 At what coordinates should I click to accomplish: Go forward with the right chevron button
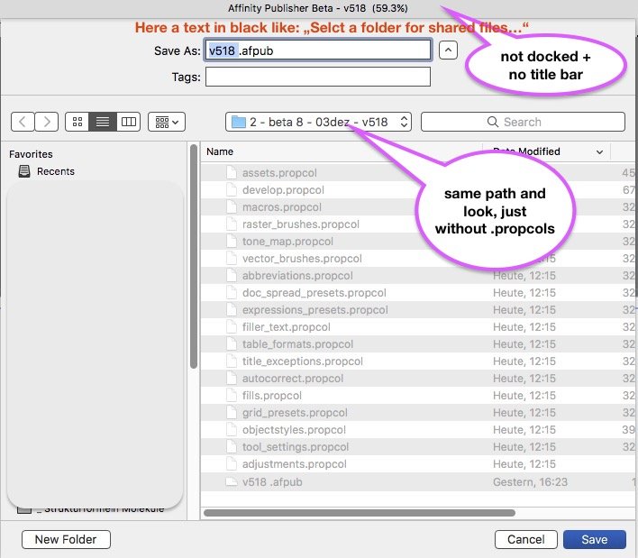click(x=47, y=122)
